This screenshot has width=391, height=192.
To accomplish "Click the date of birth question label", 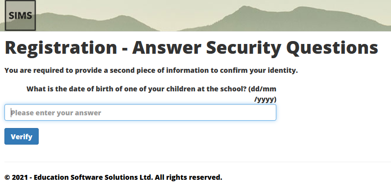I will (151, 94).
